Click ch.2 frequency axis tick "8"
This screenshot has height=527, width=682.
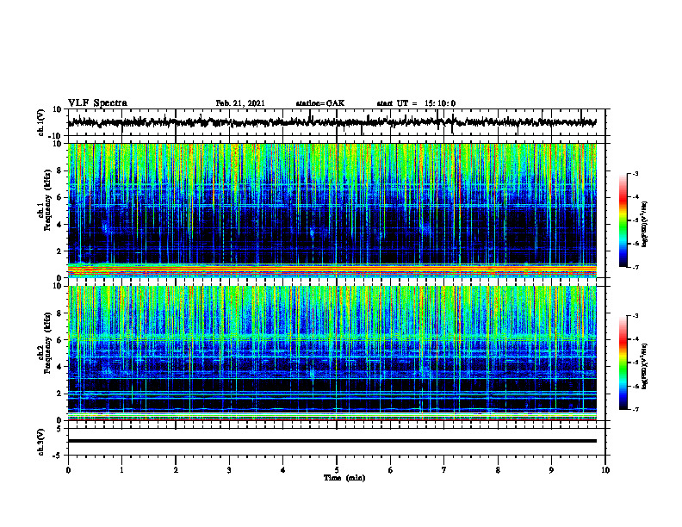click(x=60, y=313)
